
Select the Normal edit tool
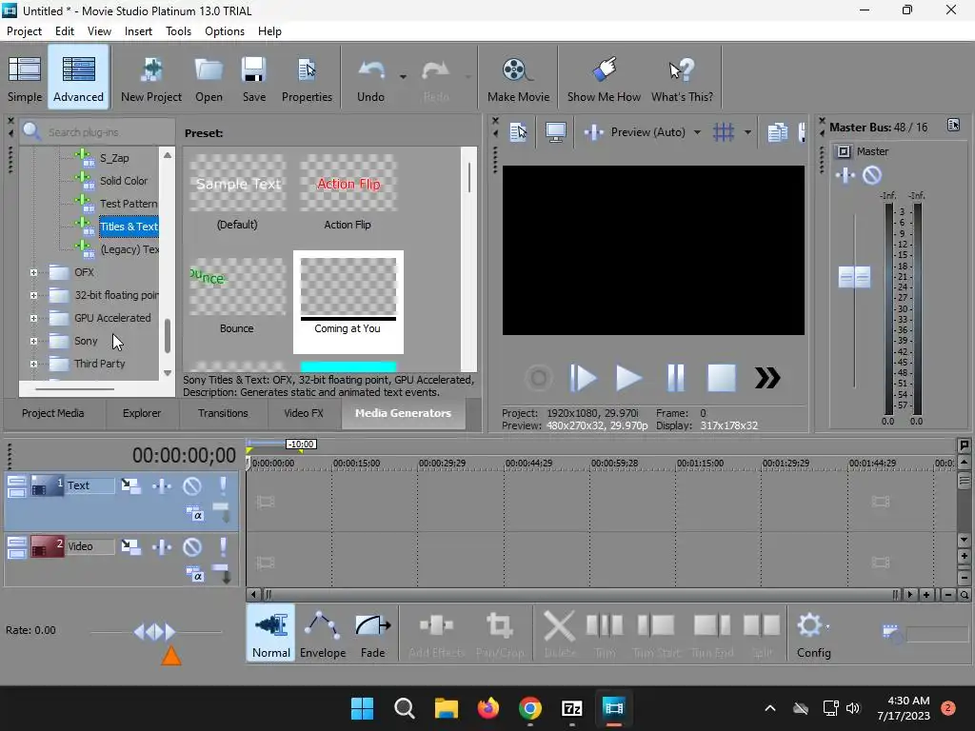[271, 634]
